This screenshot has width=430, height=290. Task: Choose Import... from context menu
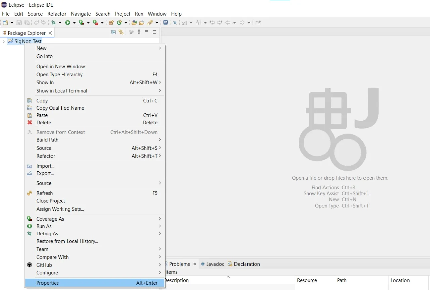pyautogui.click(x=95, y=166)
